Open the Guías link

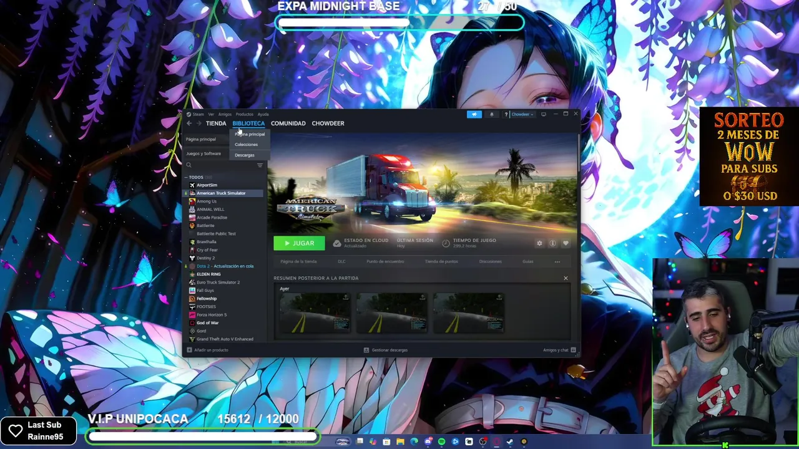(x=528, y=262)
